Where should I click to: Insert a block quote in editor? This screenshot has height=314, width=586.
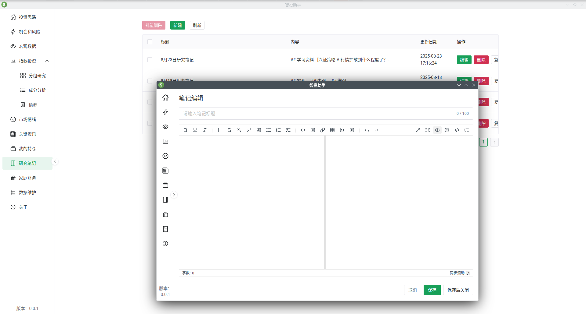point(259,130)
